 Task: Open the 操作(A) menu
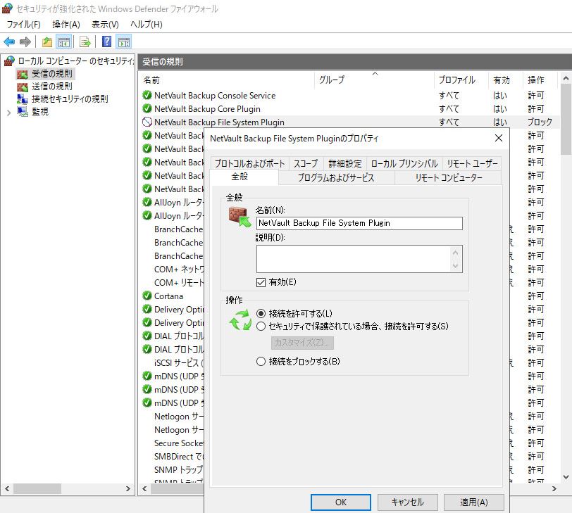66,25
